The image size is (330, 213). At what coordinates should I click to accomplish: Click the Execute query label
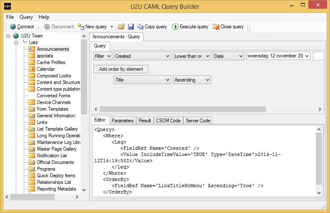click(x=194, y=27)
